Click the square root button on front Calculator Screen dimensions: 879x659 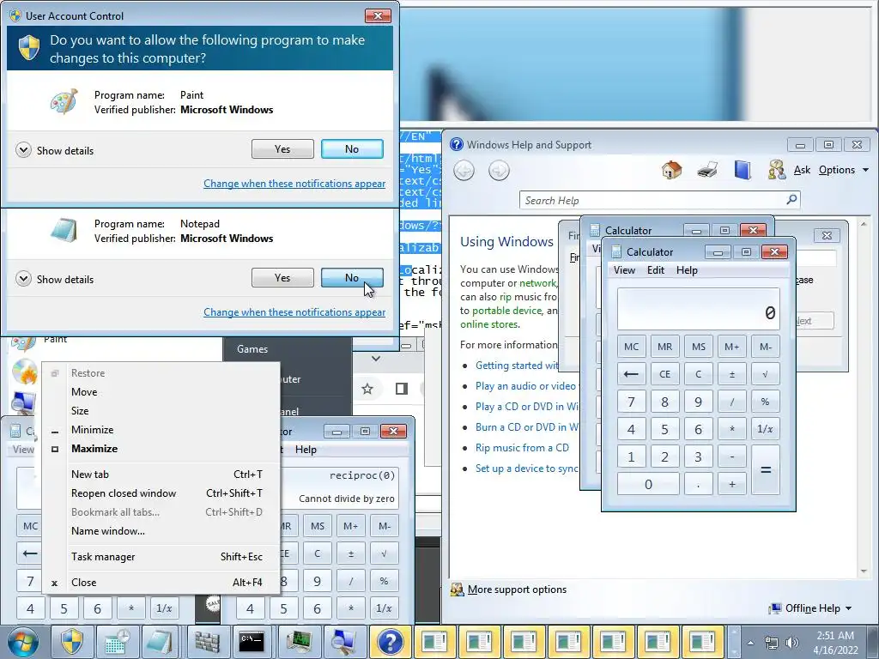coord(765,374)
